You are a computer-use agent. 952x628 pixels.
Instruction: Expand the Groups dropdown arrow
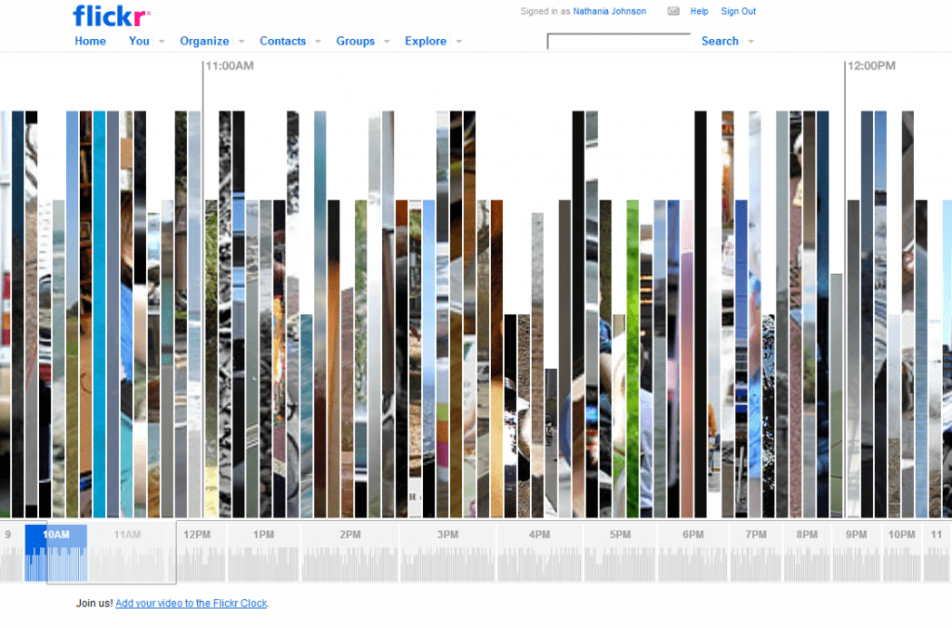tap(387, 42)
